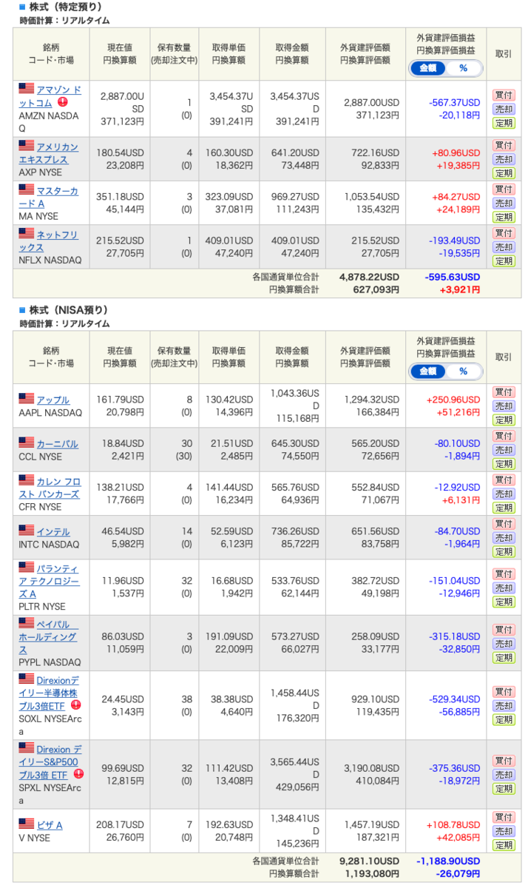Click 売却 for AXP
This screenshot has width=528, height=888.
point(504,159)
